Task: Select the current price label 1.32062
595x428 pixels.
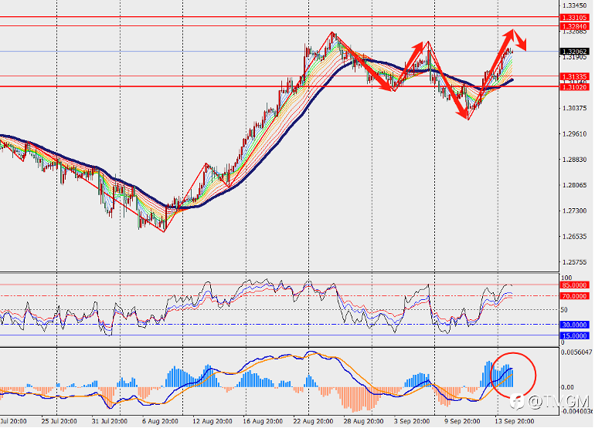Action: coord(574,52)
